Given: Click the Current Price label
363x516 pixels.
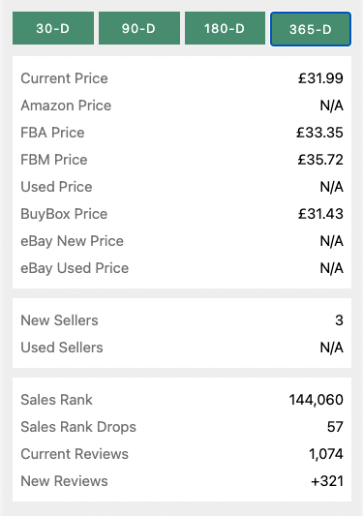Looking at the screenshot, I should pos(64,78).
